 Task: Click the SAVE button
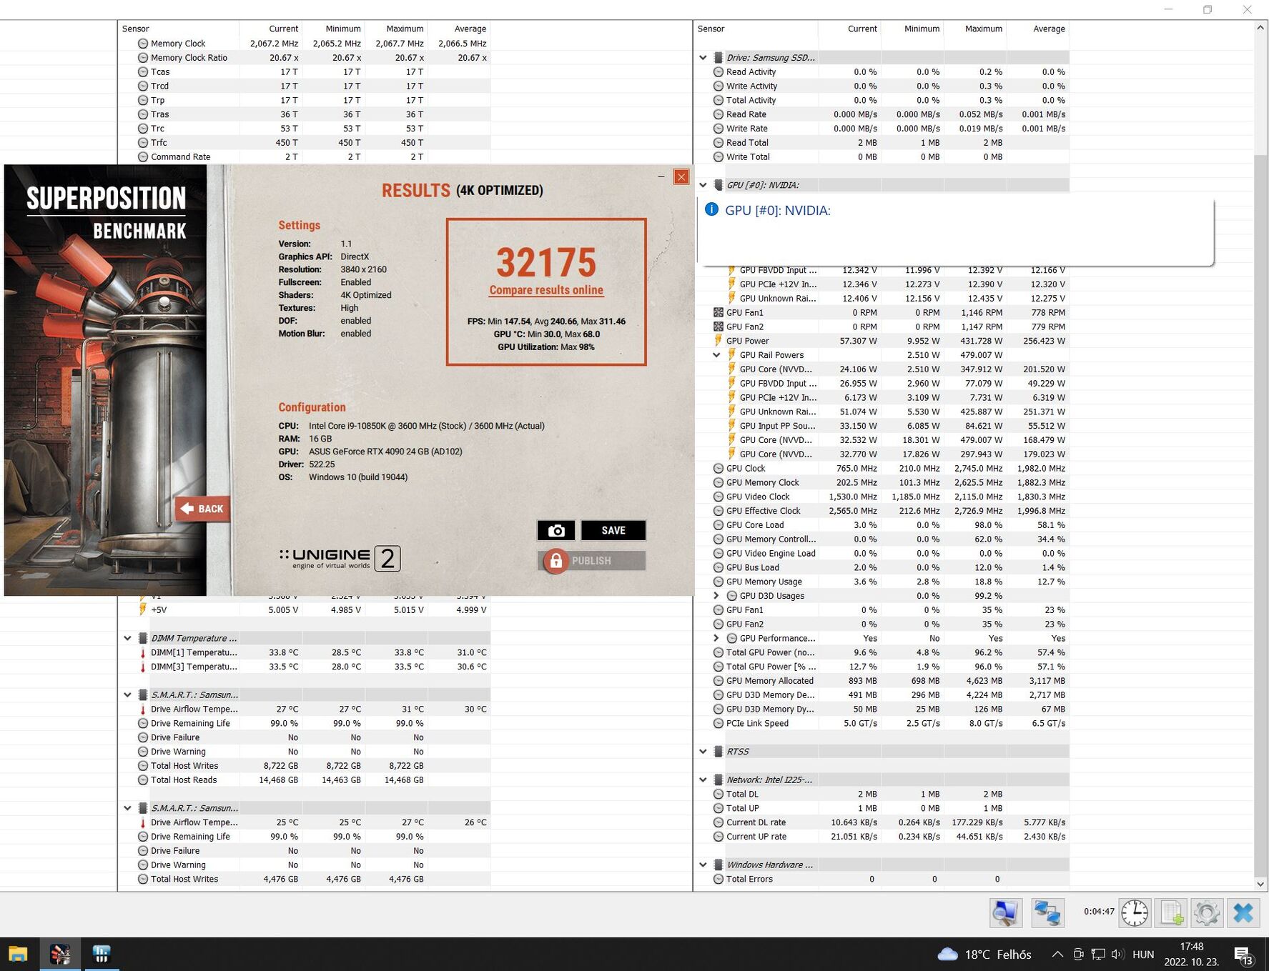point(613,530)
